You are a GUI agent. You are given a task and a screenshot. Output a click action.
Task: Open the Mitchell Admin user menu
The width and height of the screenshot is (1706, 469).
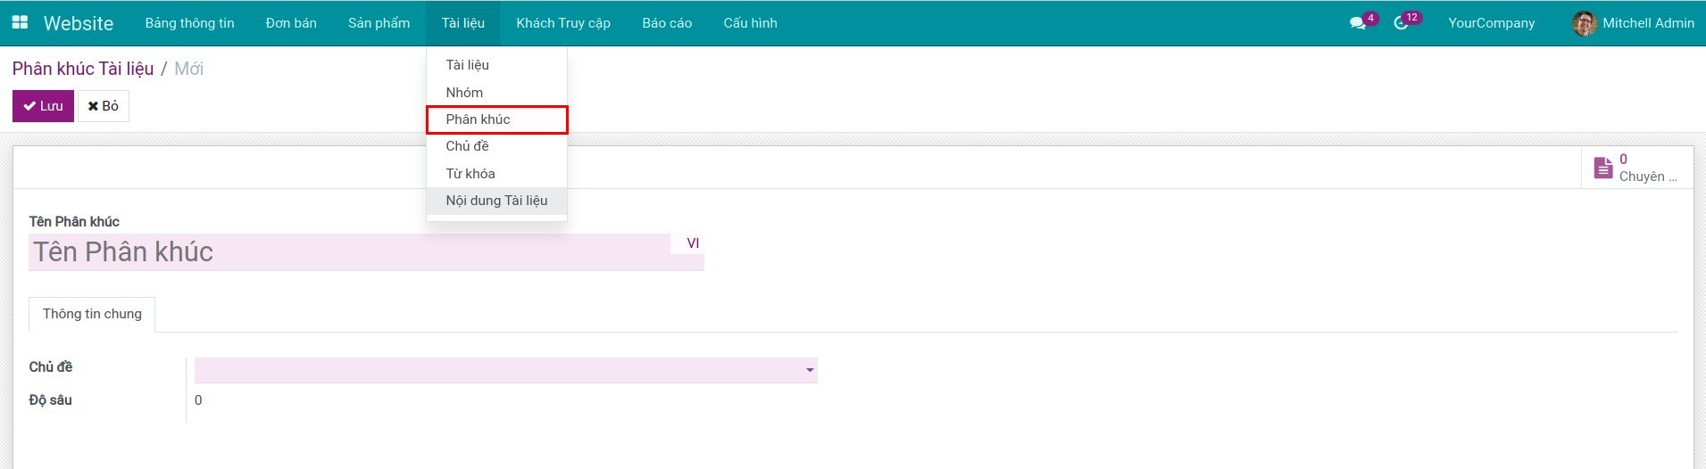click(x=1647, y=23)
